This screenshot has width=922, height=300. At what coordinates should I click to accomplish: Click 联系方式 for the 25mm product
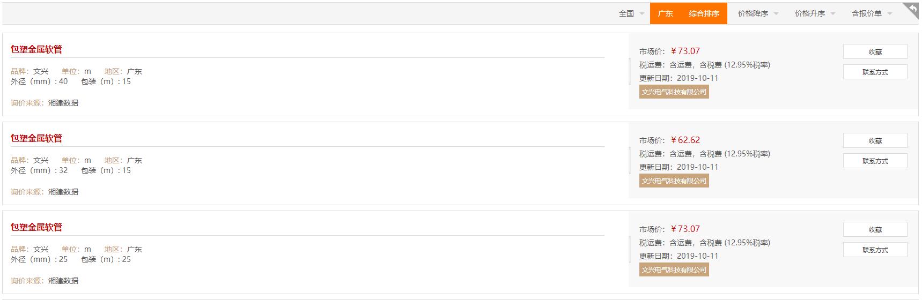tap(875, 250)
